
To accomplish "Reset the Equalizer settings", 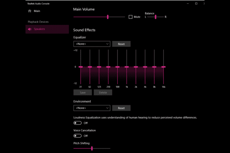I will (x=121, y=44).
